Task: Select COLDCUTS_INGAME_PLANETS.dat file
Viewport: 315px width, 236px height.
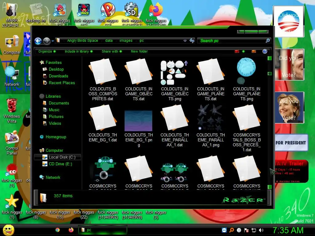Action: tap(211, 80)
